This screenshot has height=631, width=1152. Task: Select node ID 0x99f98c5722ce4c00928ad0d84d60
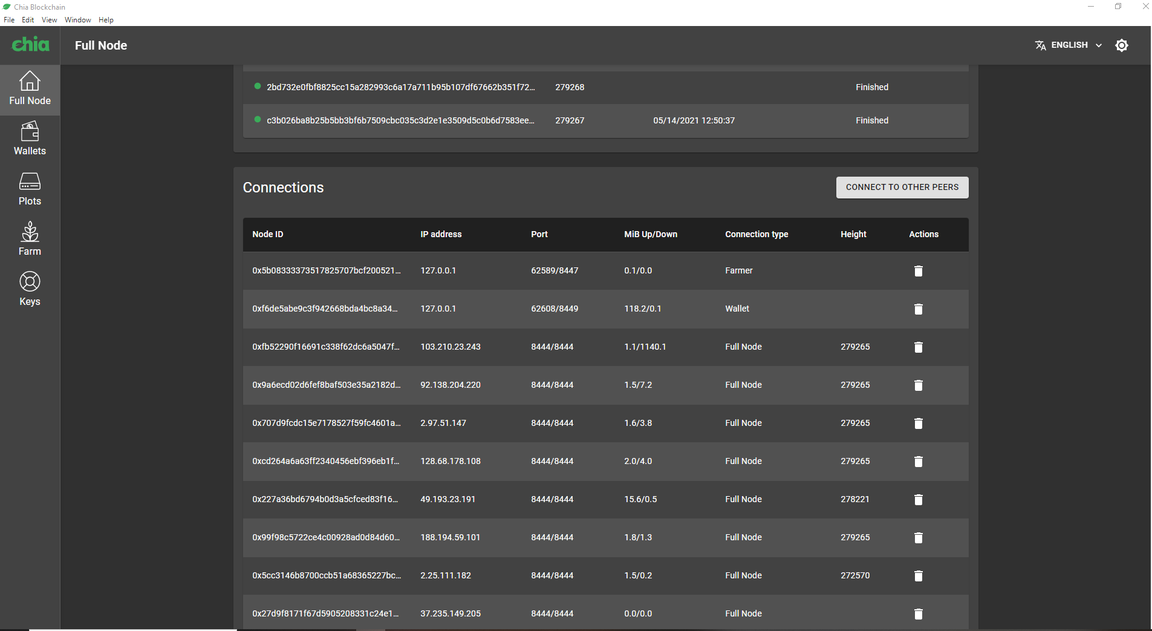click(326, 537)
